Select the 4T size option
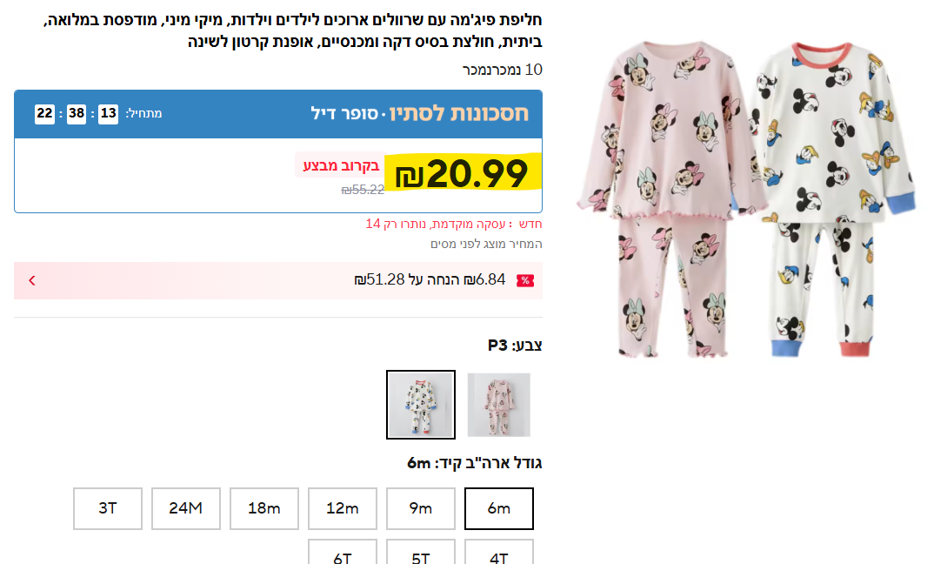This screenshot has height=564, width=927. click(499, 554)
